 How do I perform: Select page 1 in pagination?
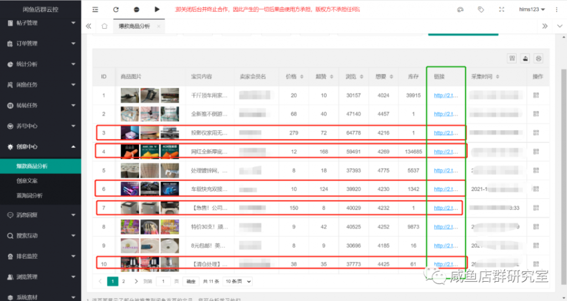[x=113, y=281]
